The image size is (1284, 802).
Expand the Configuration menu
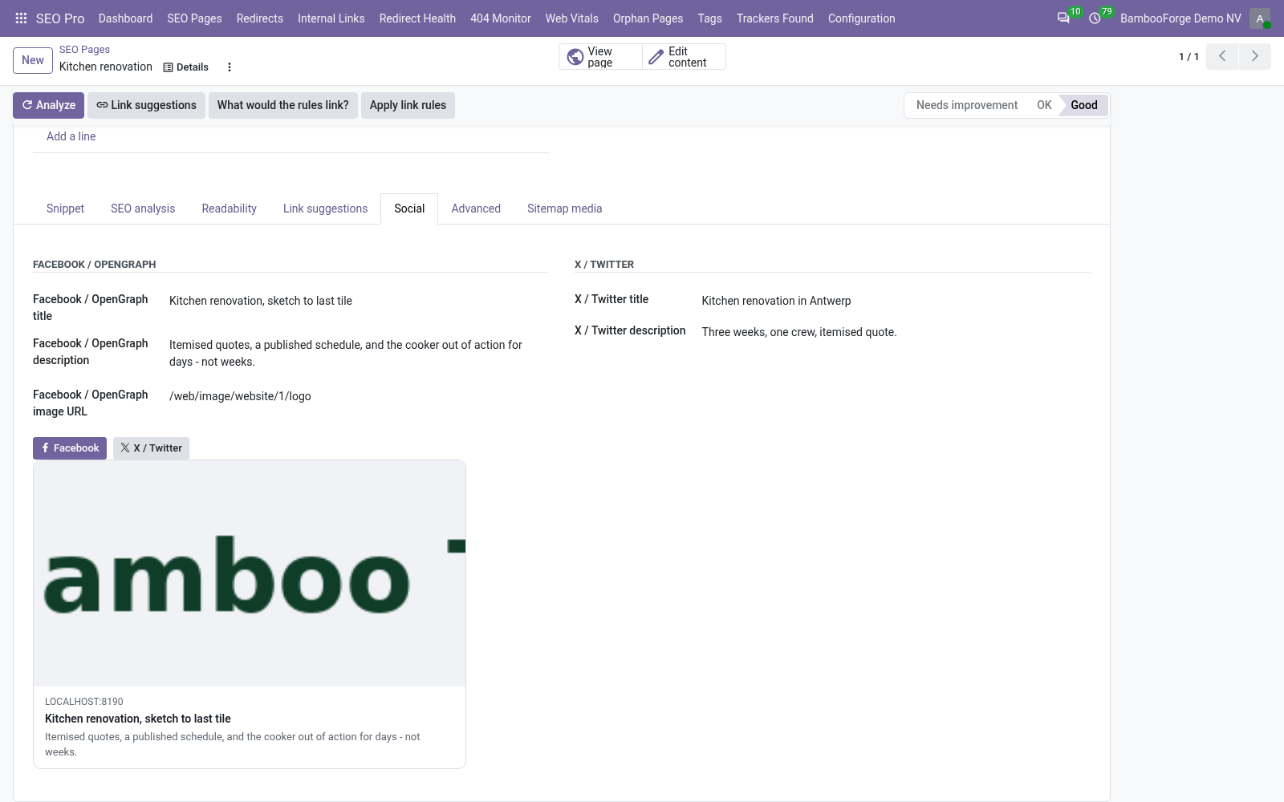click(x=861, y=18)
